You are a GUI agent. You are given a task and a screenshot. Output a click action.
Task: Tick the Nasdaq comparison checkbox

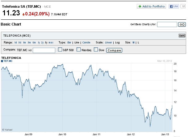click(78, 50)
